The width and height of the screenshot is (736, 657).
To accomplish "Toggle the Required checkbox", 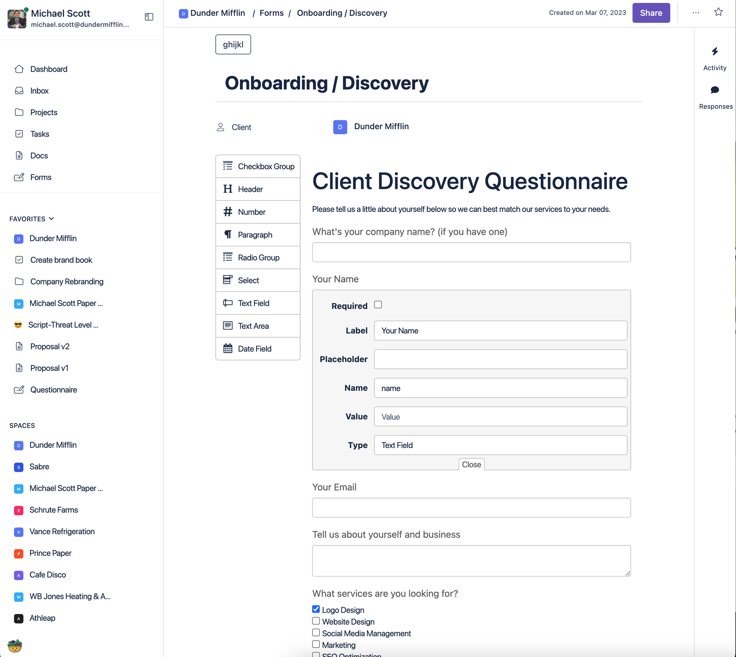I will coord(377,305).
